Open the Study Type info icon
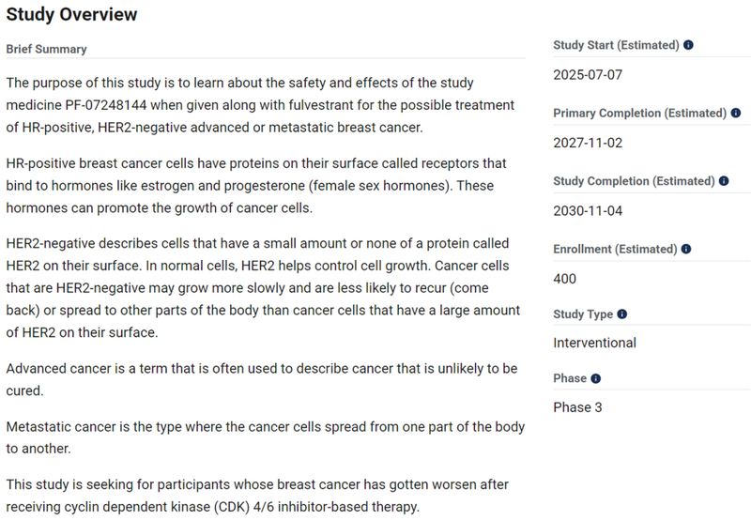This screenshot has width=751, height=520. click(x=621, y=314)
